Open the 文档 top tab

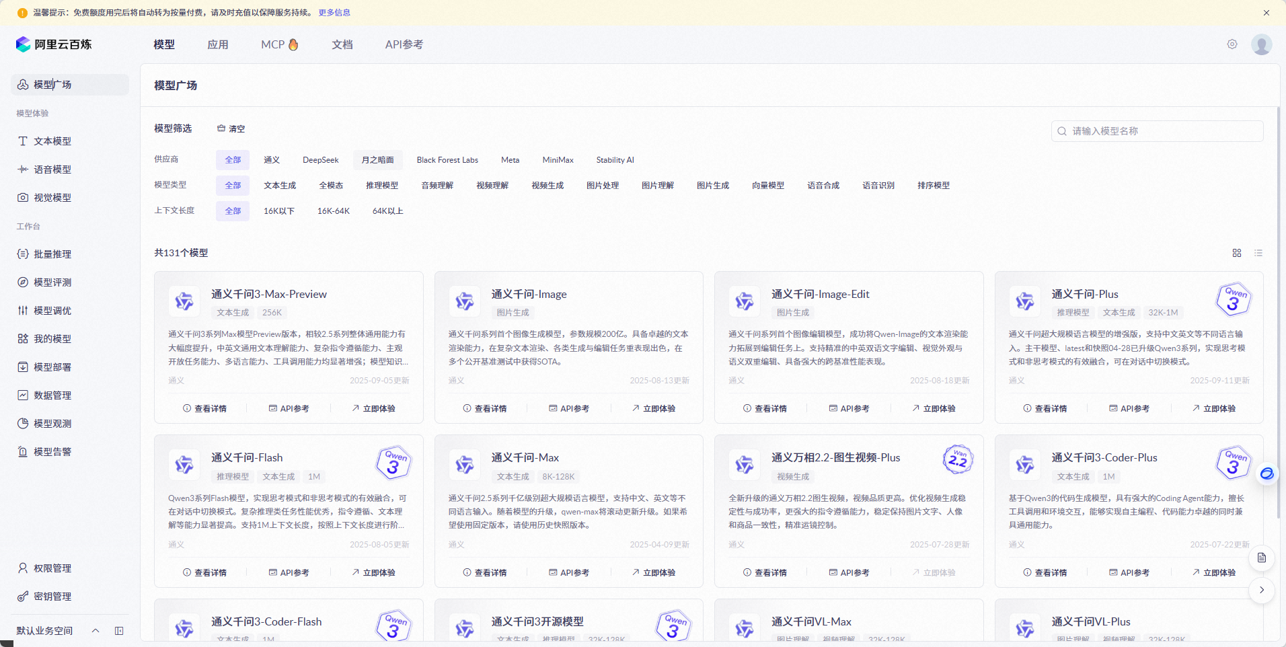pos(342,44)
